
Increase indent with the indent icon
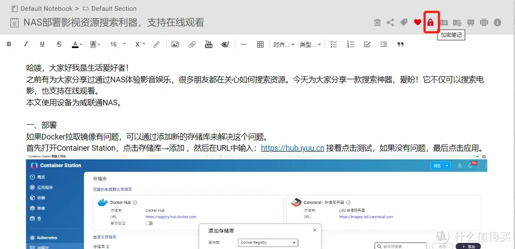pos(383,44)
